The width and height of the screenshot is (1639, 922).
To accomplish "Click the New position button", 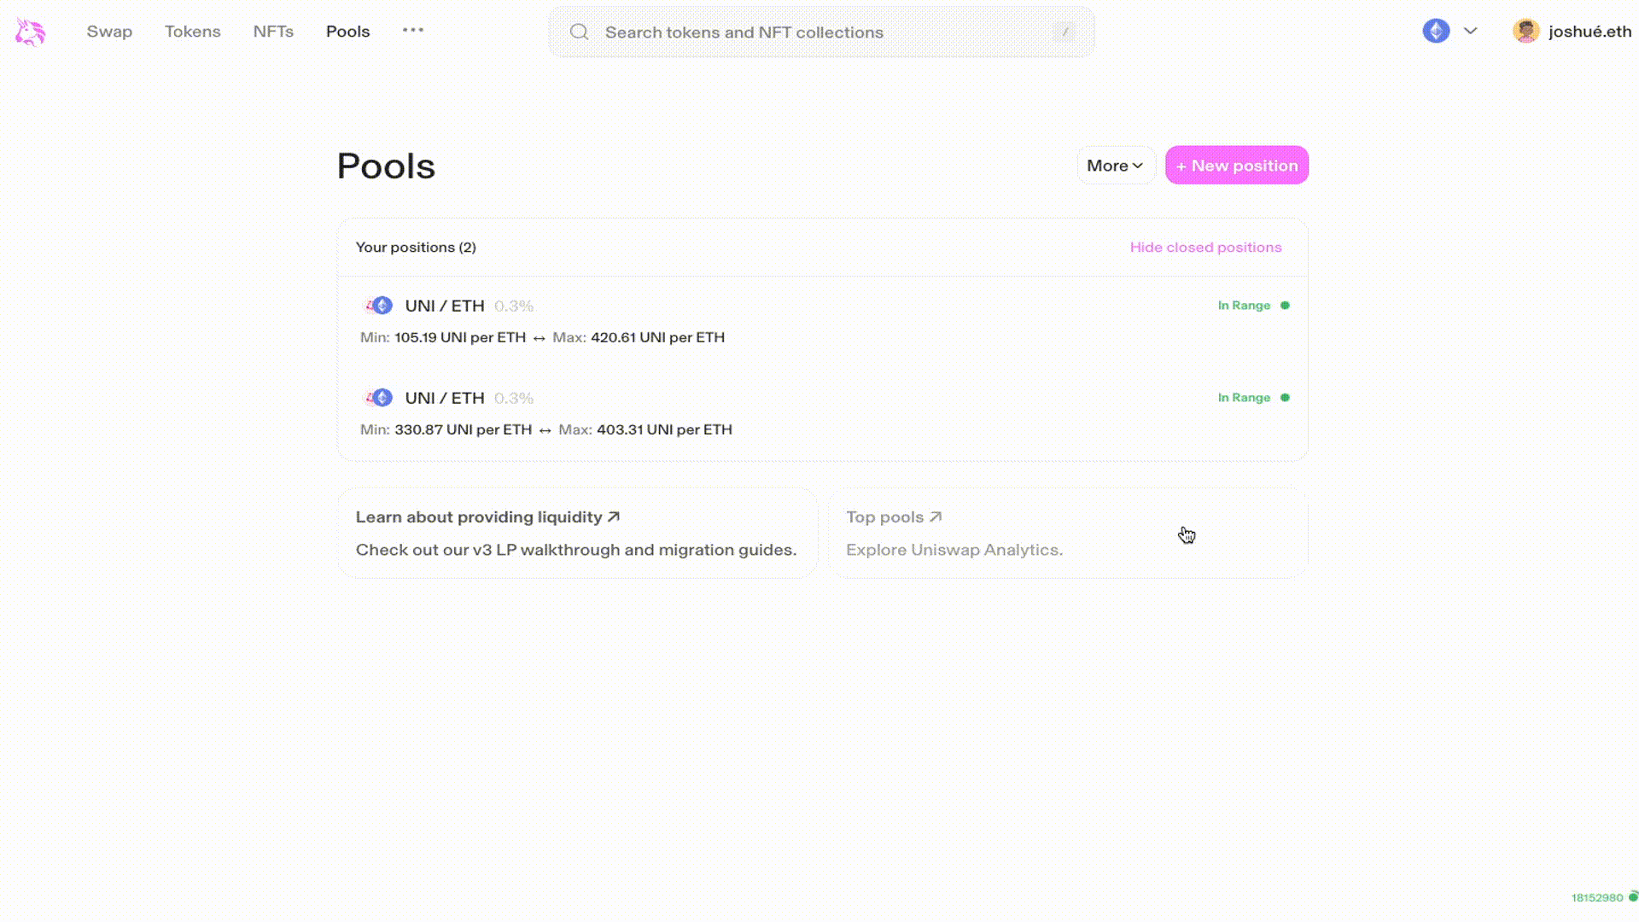I will [1237, 166].
